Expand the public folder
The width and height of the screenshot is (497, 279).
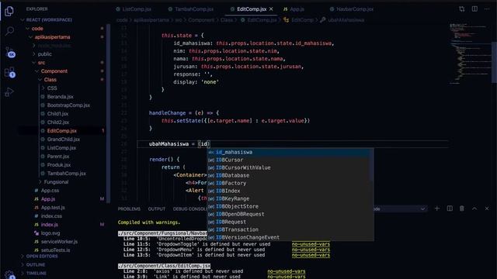point(45,54)
